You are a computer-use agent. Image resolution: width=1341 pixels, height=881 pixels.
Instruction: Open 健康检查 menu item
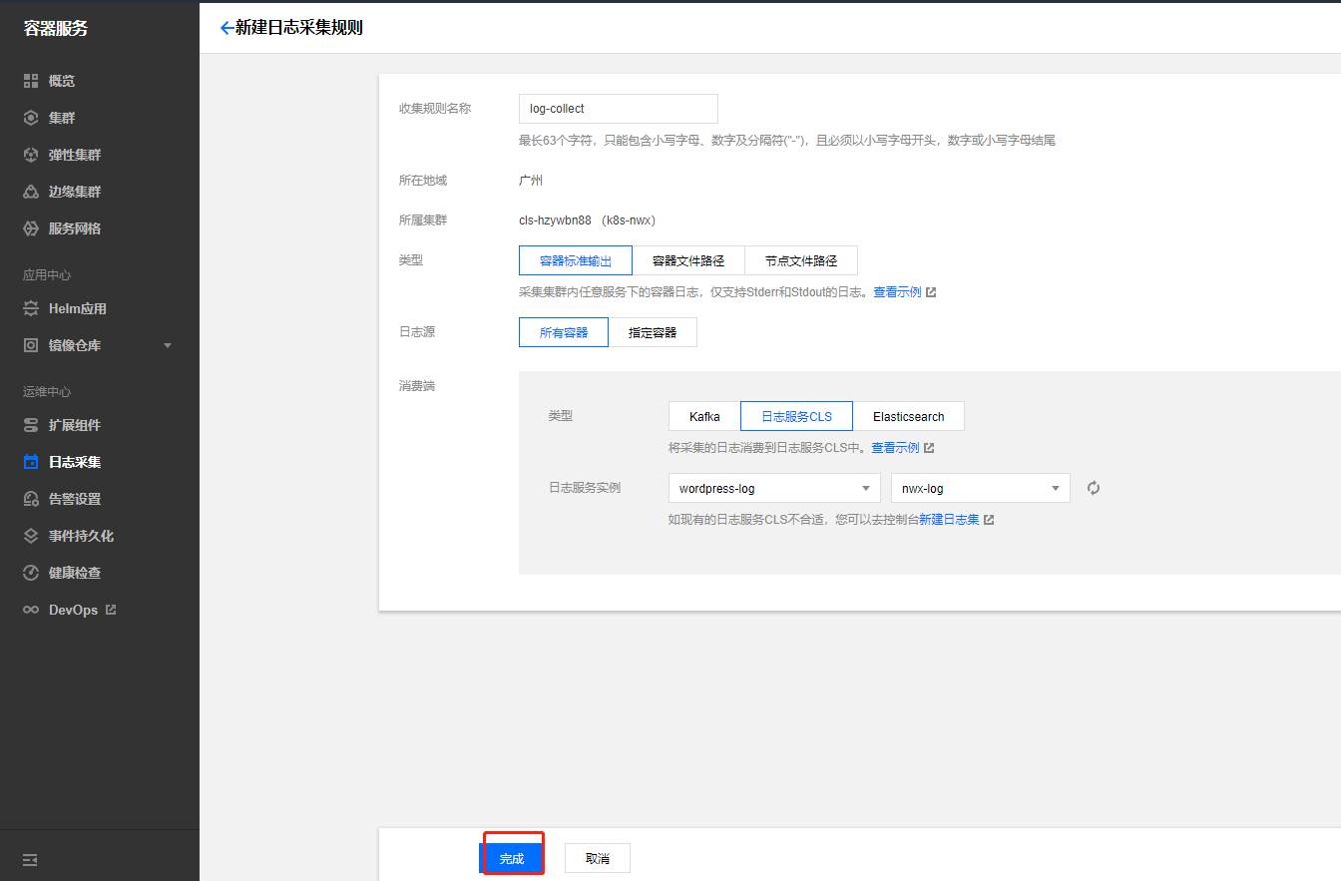[x=75, y=573]
